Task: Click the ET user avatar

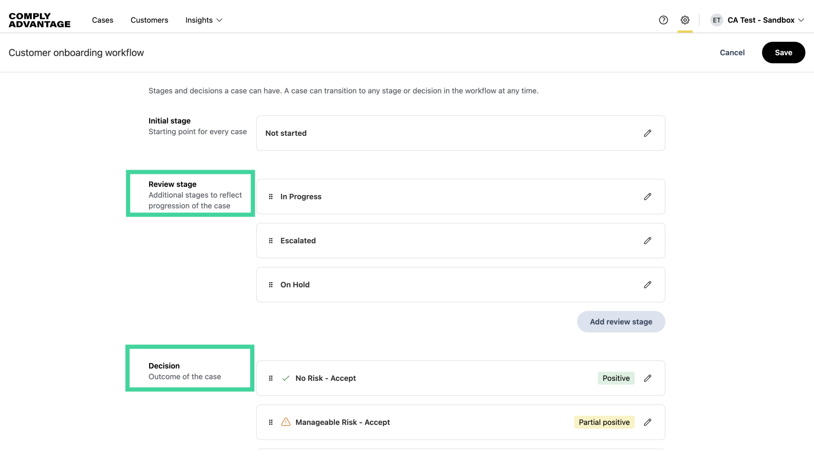Action: [x=716, y=20]
